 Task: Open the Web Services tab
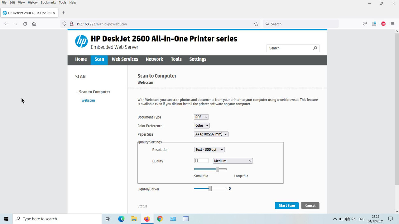click(125, 59)
